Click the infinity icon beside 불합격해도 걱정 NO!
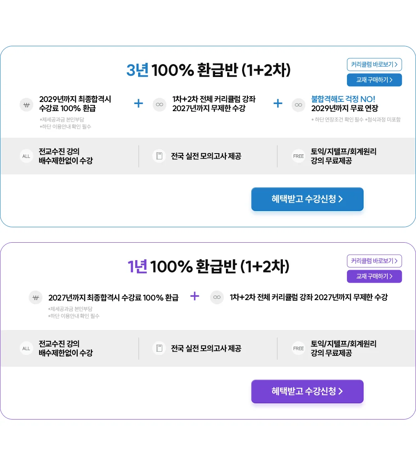Image resolution: width=416 pixels, height=462 pixels. click(298, 105)
